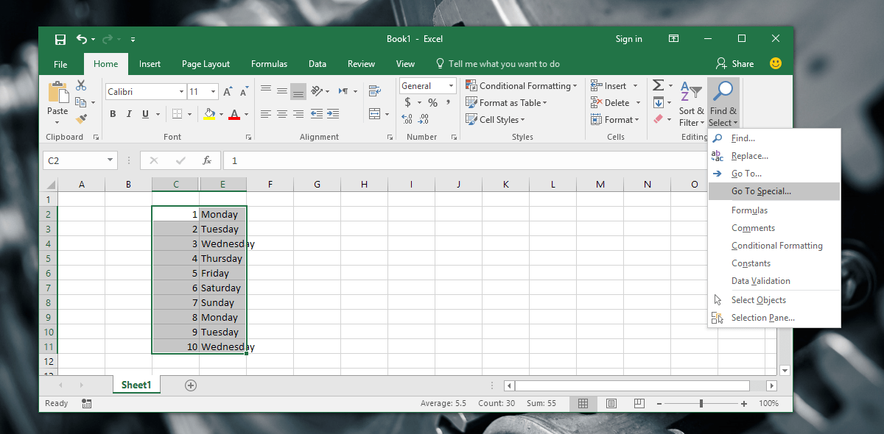Open the Cell Styles gallery

pyautogui.click(x=495, y=119)
